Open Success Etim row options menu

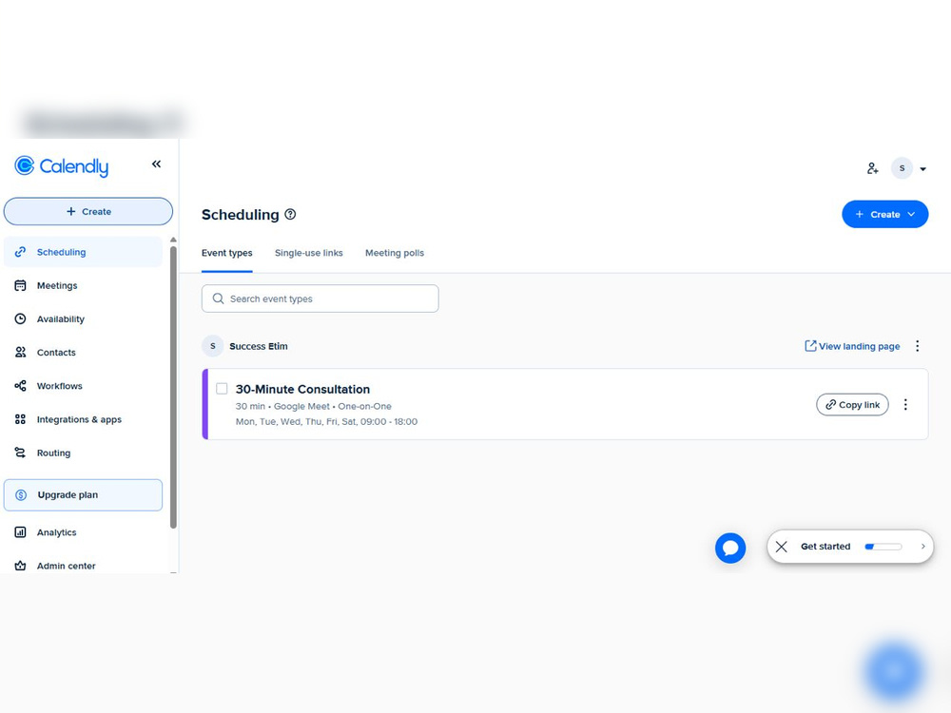[x=917, y=346]
